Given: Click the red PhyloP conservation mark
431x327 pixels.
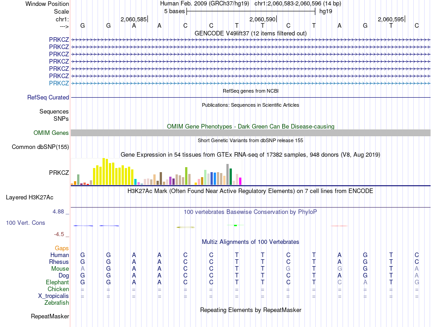Looking at the screenshot, I should point(339,226).
